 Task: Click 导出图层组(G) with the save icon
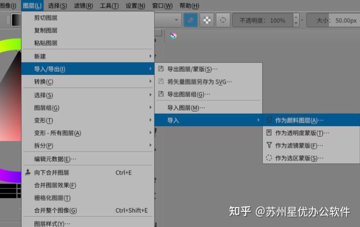(209, 94)
